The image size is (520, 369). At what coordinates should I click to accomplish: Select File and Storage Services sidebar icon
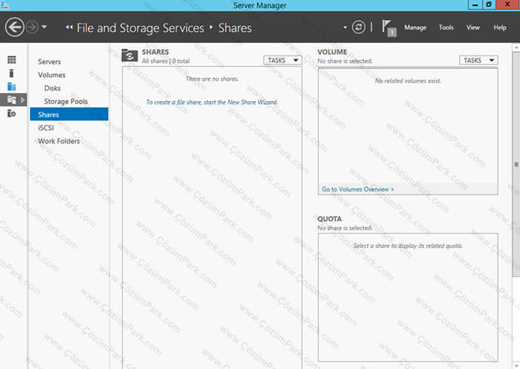(12, 99)
